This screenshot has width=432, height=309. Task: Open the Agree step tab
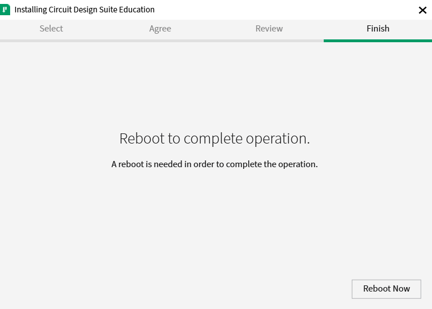(160, 29)
